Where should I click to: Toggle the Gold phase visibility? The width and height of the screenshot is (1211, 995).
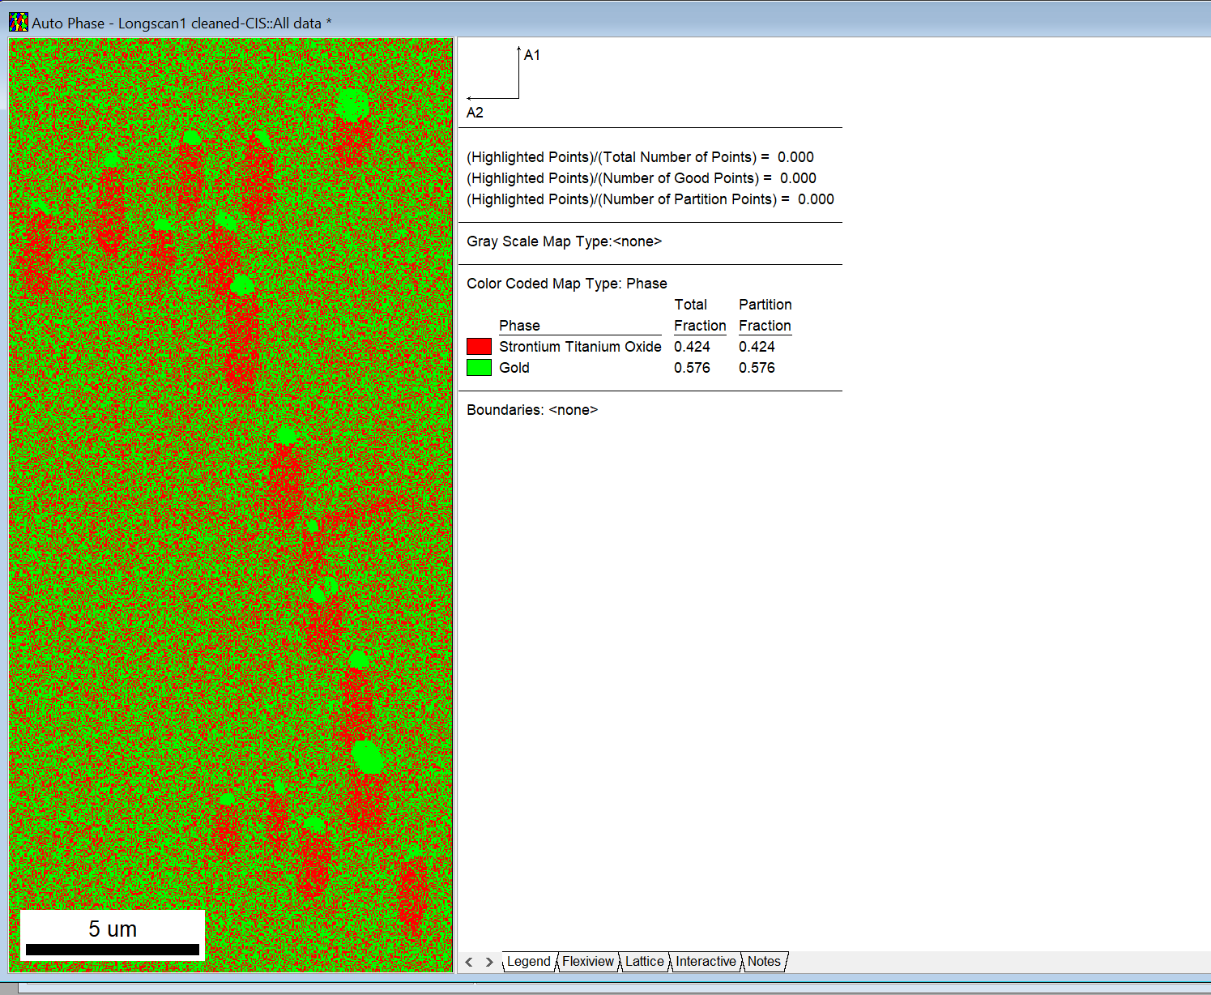coord(481,366)
